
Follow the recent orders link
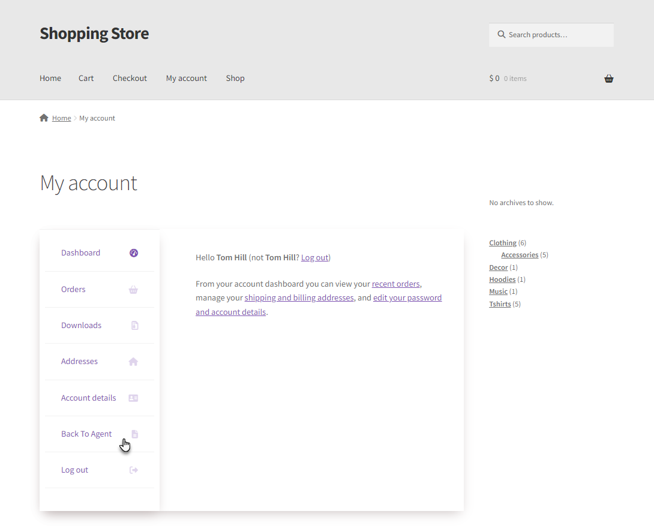[x=396, y=284]
